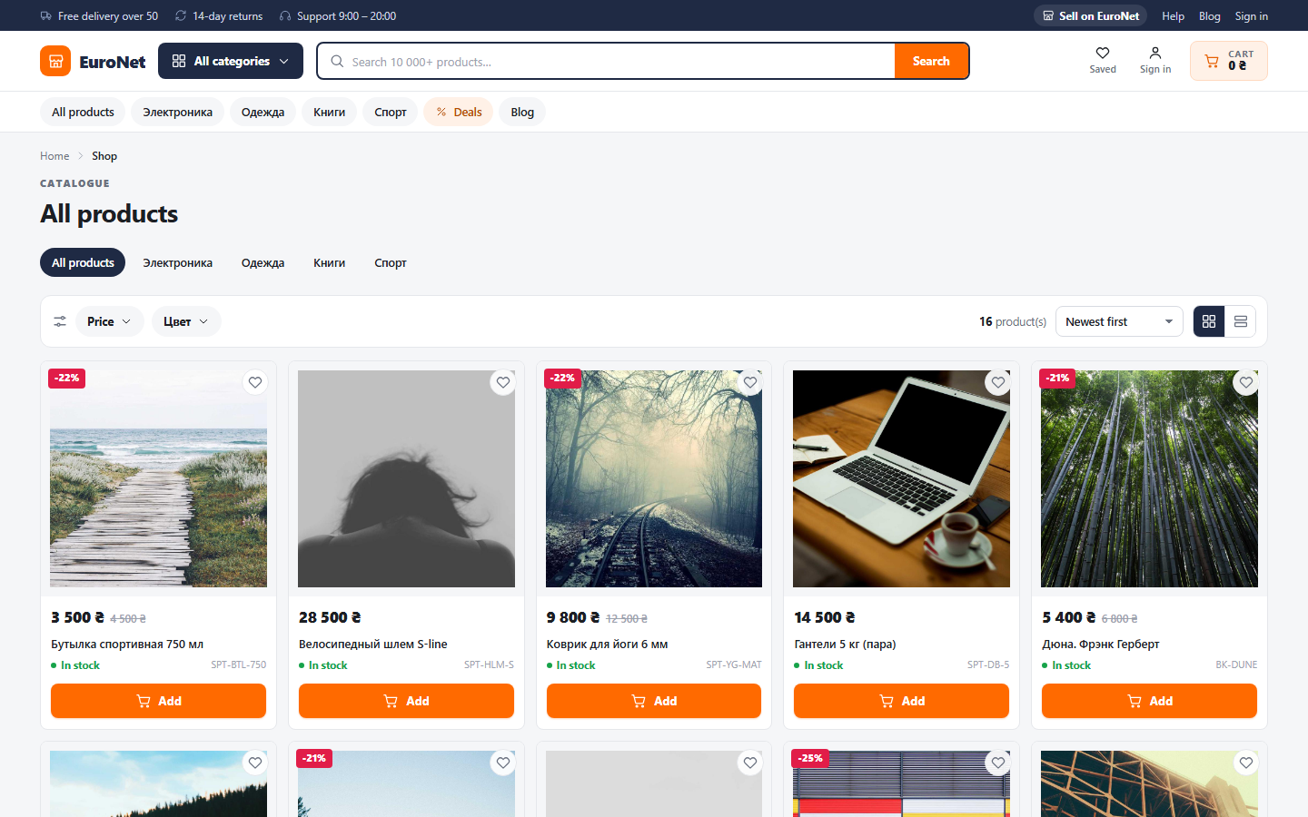
Task: Click the Support 9:00 – 20:00 info
Action: tap(338, 15)
